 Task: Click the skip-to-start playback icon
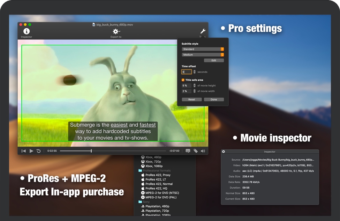[x=23, y=151]
